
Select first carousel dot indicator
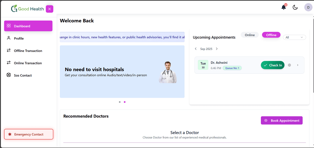120,102
